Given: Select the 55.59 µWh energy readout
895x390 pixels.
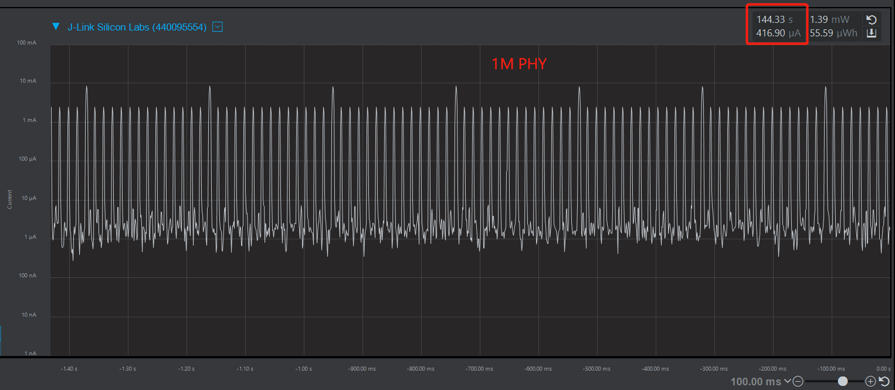Looking at the screenshot, I should [x=833, y=33].
